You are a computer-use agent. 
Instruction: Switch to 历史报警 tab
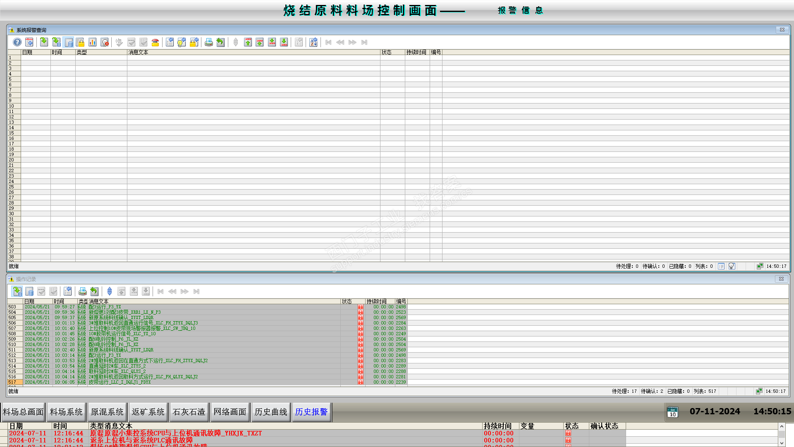[x=311, y=412]
